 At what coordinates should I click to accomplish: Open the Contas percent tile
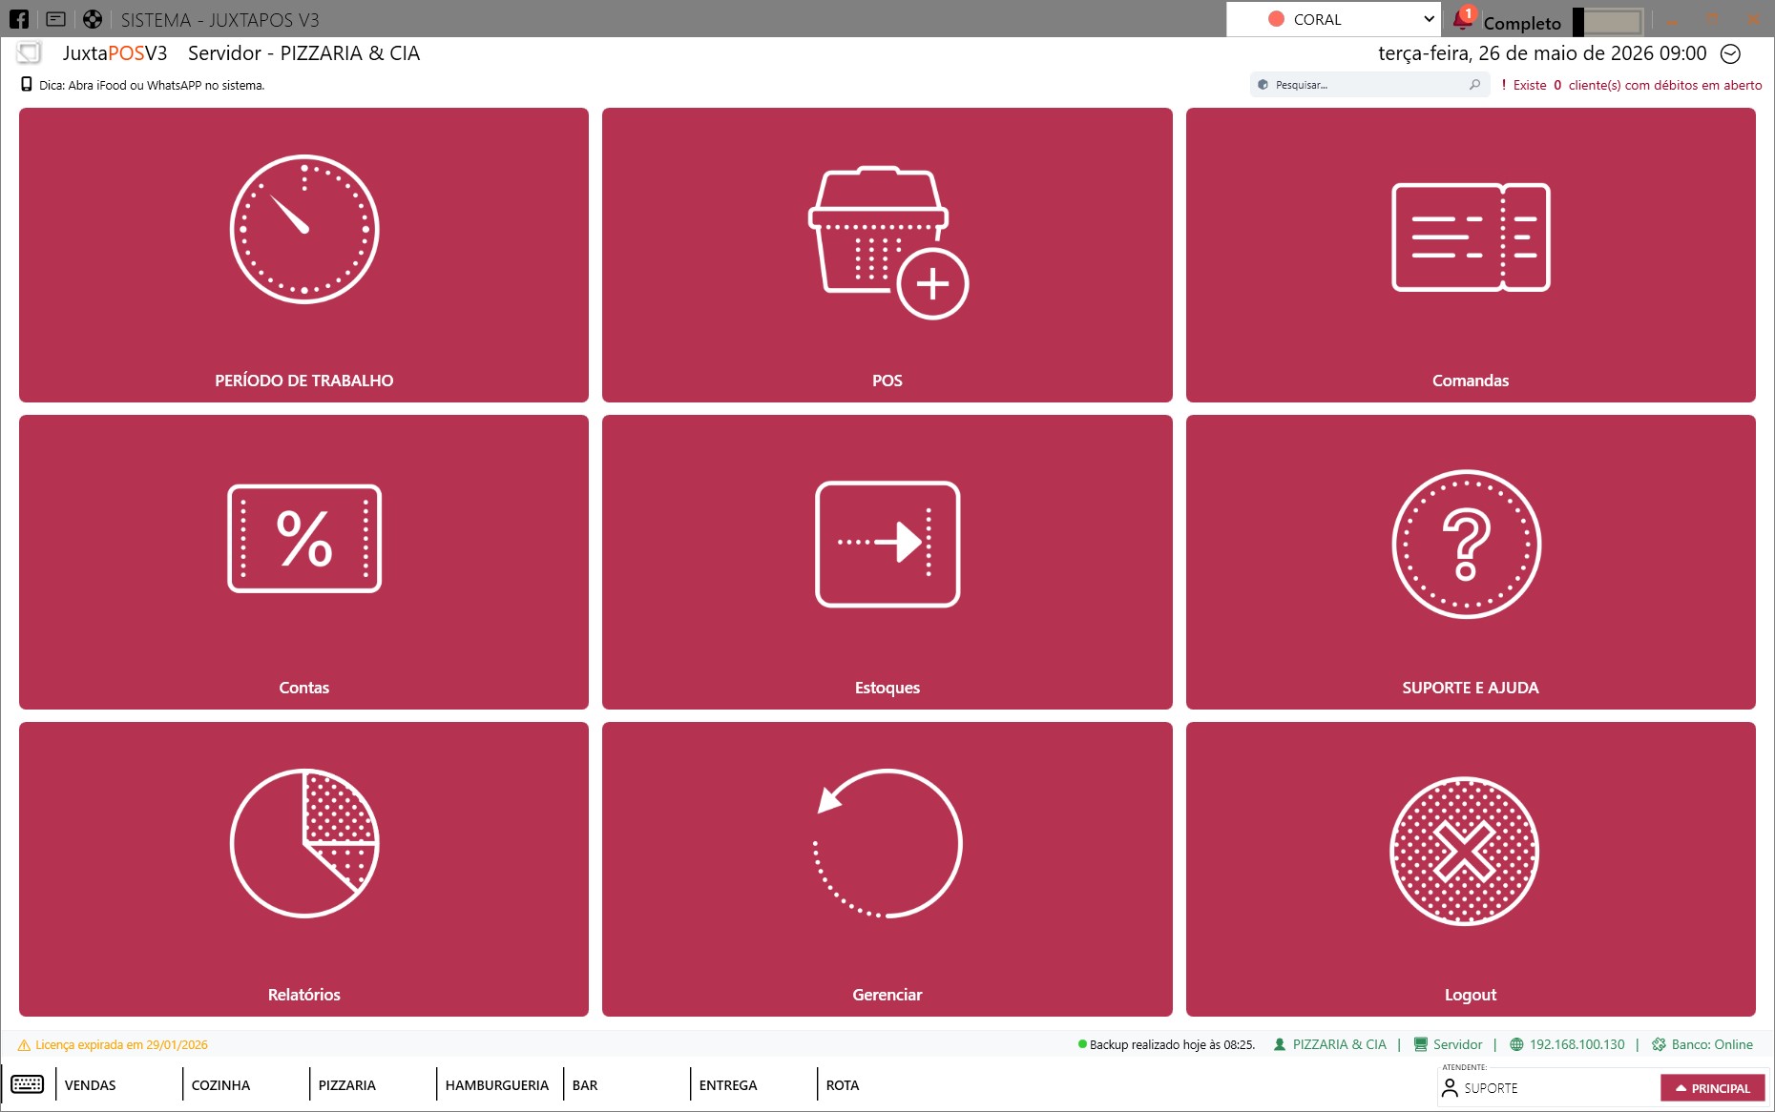click(x=303, y=562)
